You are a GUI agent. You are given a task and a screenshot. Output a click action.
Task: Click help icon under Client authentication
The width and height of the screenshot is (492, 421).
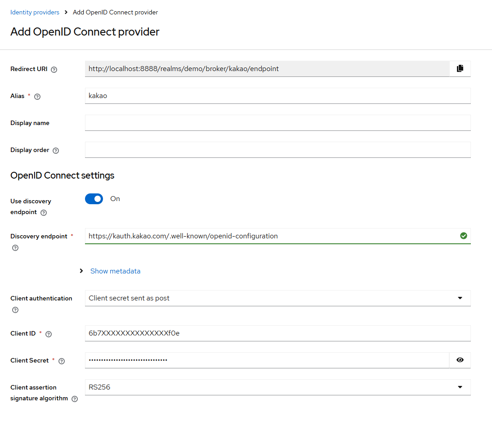pyautogui.click(x=15, y=310)
